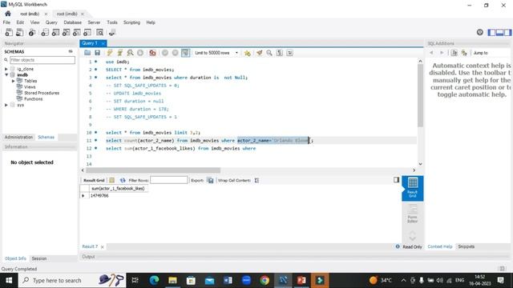Click Reconnect to DBMS toolbar icon
This screenshot has height=288, width=513.
pyautogui.click(x=112, y=32)
